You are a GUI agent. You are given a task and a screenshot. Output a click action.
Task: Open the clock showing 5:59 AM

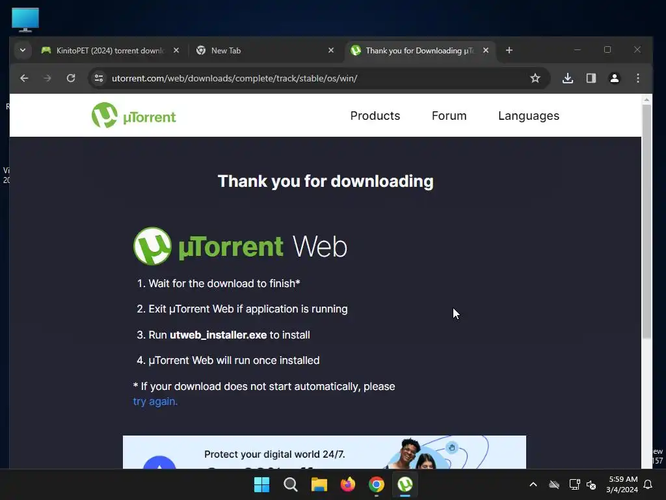pyautogui.click(x=622, y=484)
